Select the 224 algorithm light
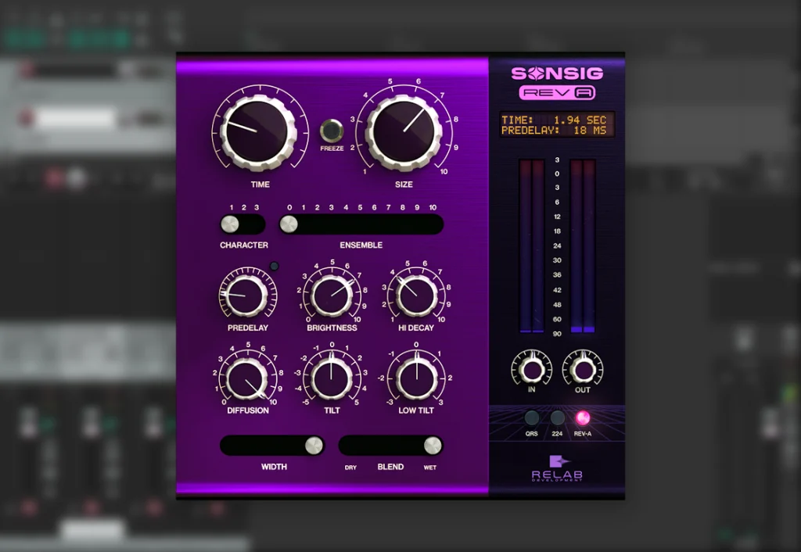 [557, 417]
